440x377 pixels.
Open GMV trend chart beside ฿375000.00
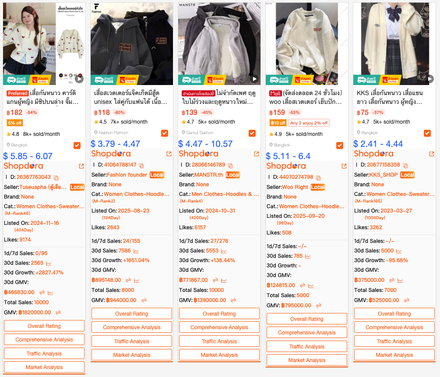pyautogui.click(x=400, y=280)
